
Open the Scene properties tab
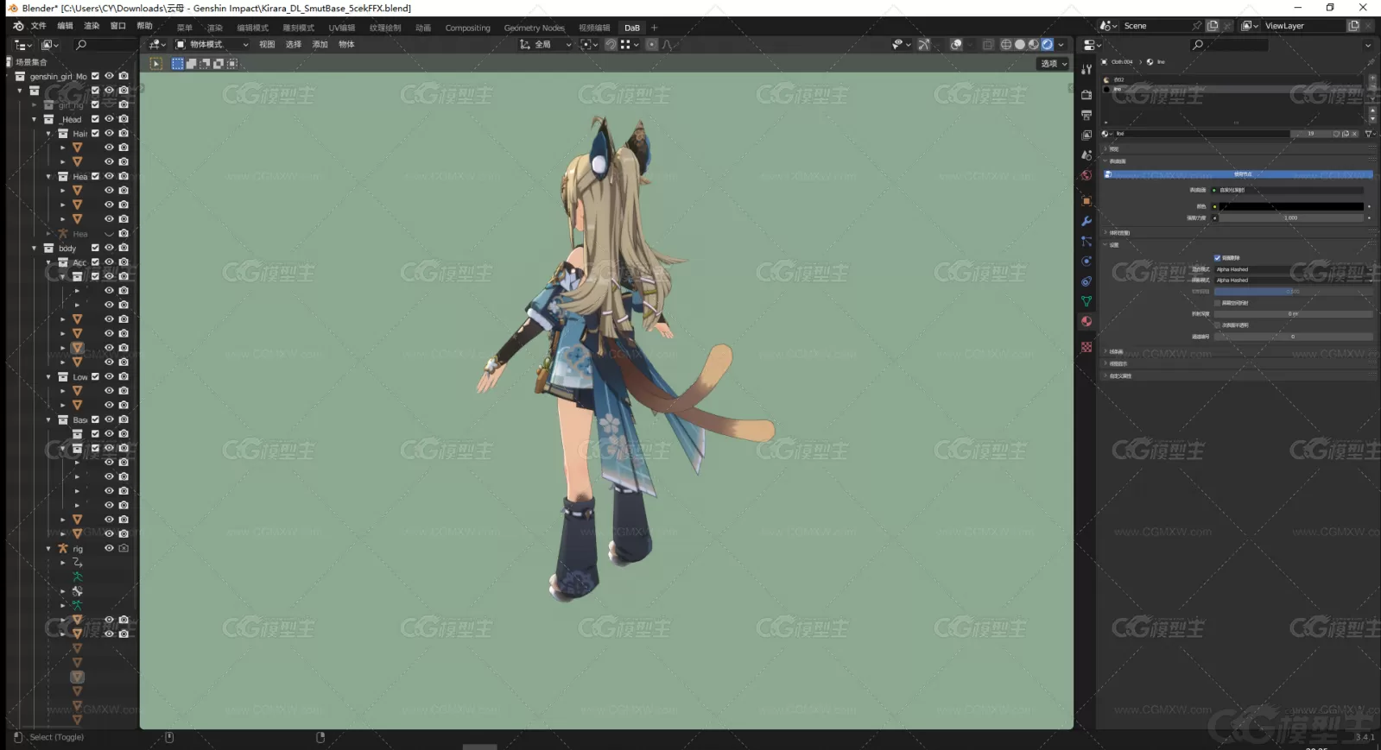(1086, 154)
